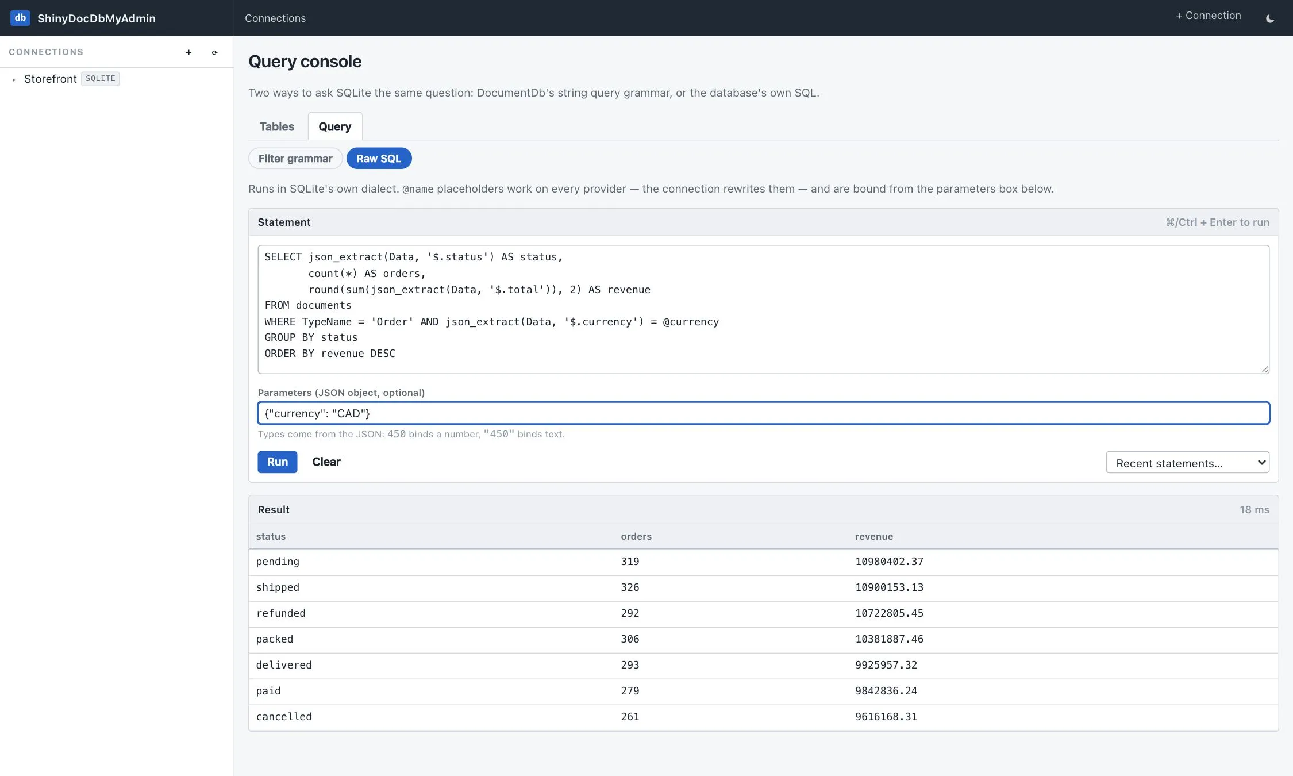Click the ShinyDocDbMyAdmin title
1293x776 pixels.
coord(97,18)
